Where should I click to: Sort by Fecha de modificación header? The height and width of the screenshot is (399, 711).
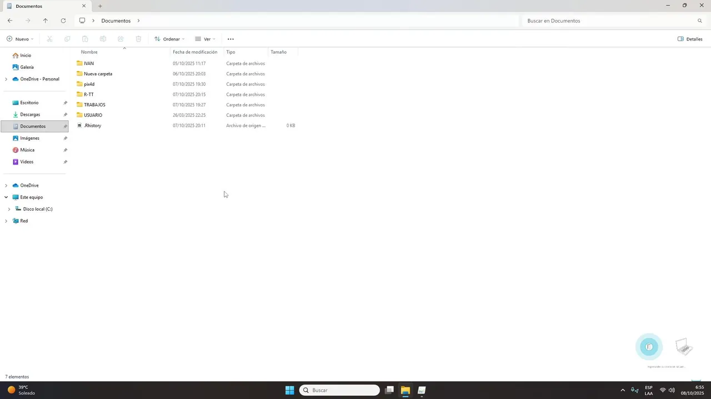click(195, 52)
